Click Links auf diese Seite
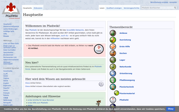Viewport: 179px width, 112px height. (x=11, y=43)
